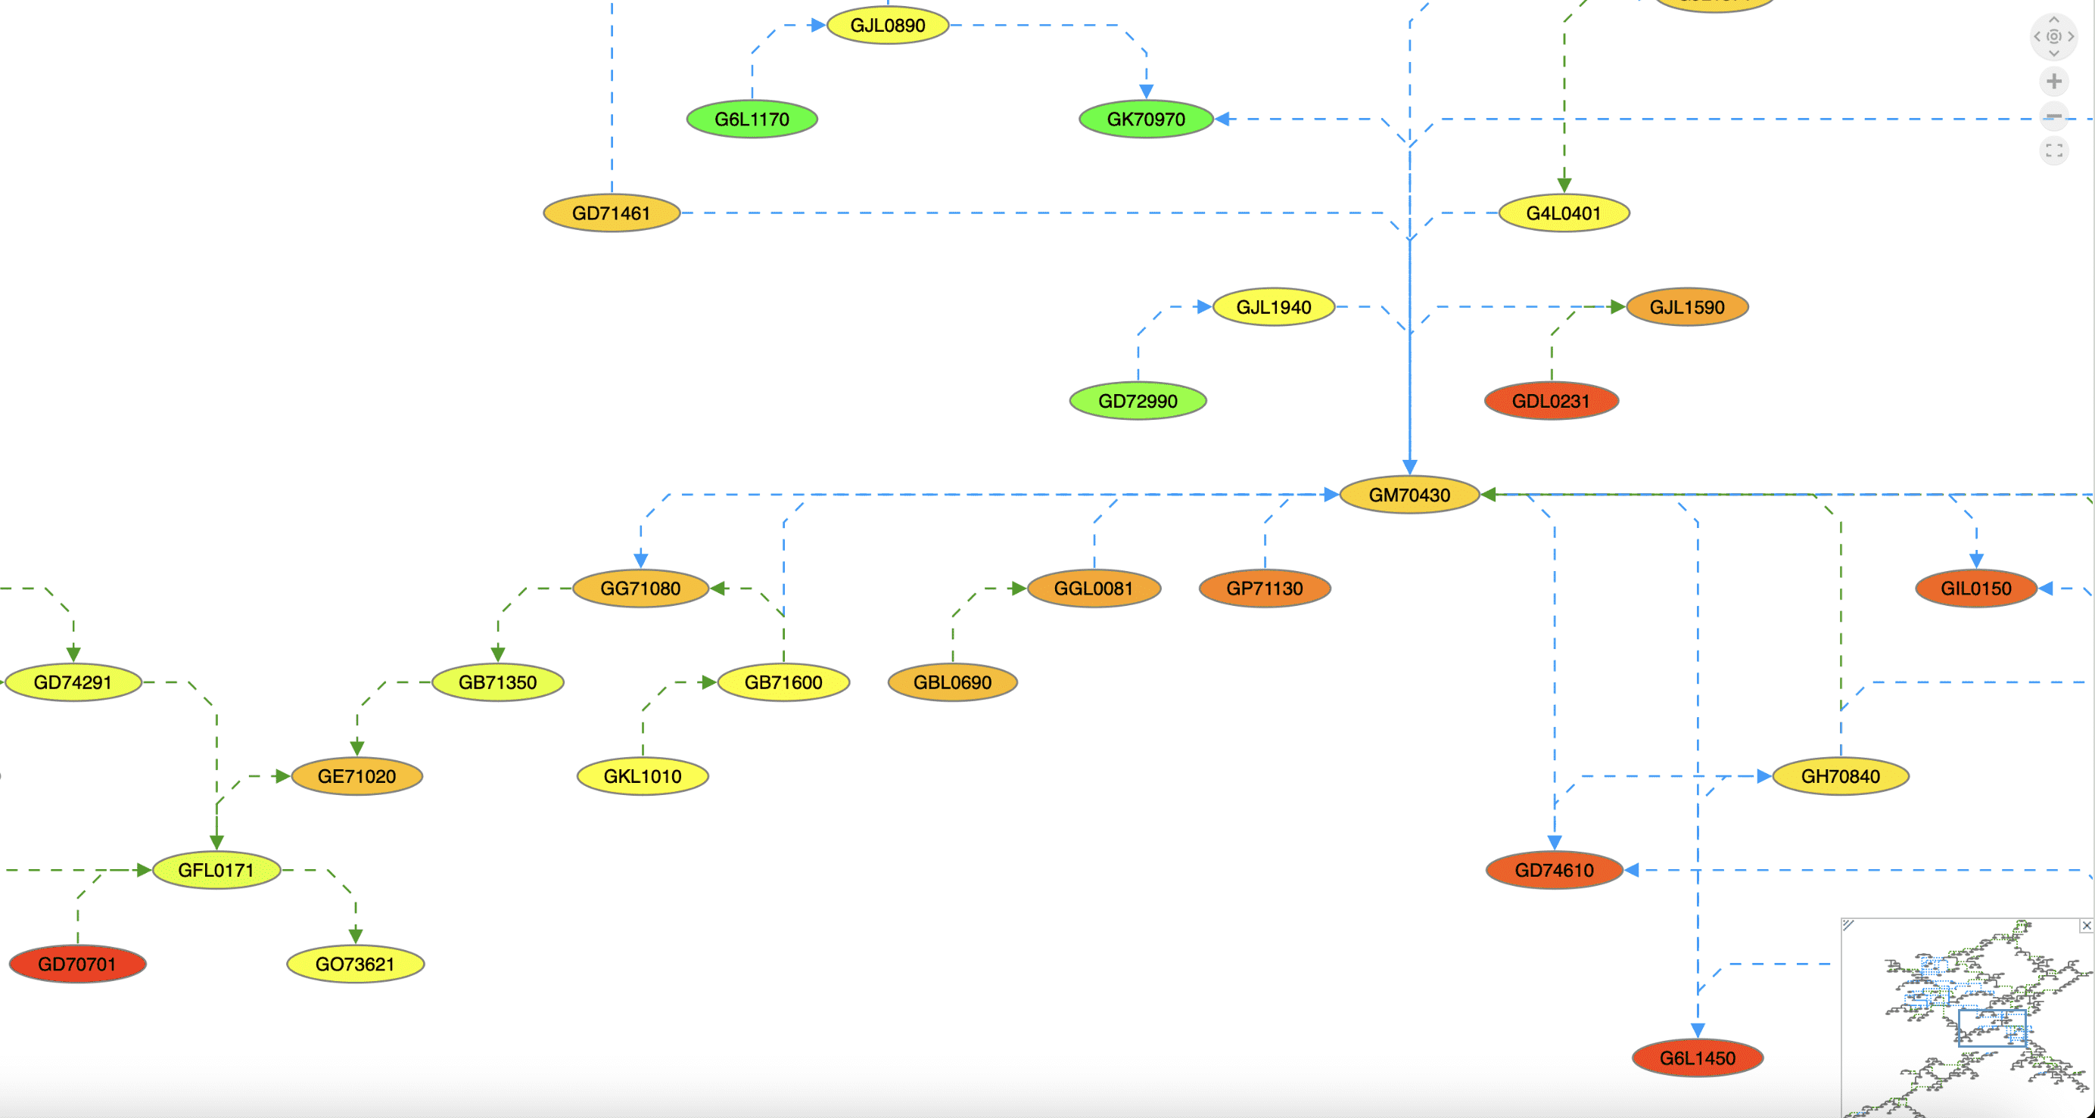Select the yellow node GKL1010

643,775
